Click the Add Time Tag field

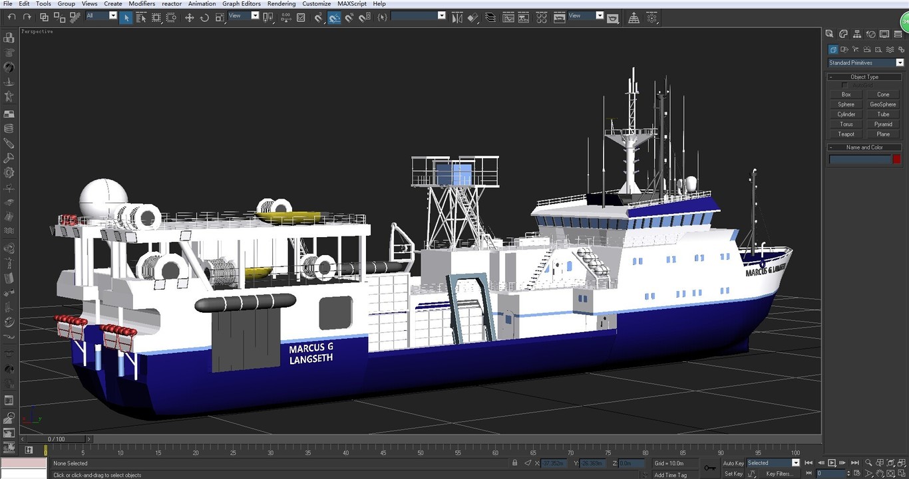point(676,474)
